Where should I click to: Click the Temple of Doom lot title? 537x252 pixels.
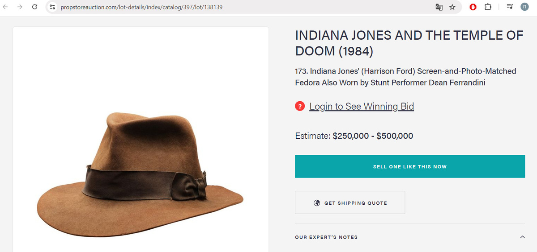409,43
